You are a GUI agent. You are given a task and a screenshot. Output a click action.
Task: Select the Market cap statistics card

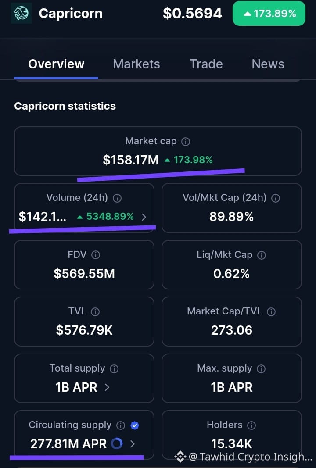tap(158, 151)
